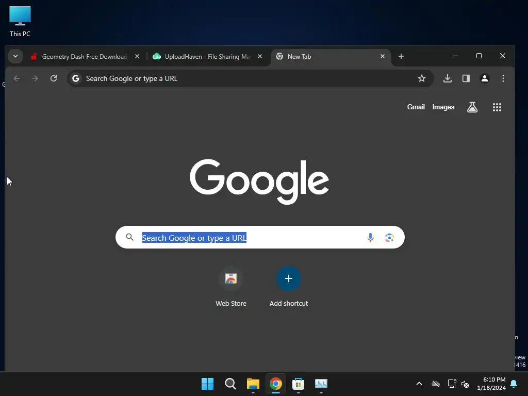
Task: Click the Chrome taskbar icon
Action: click(275, 384)
